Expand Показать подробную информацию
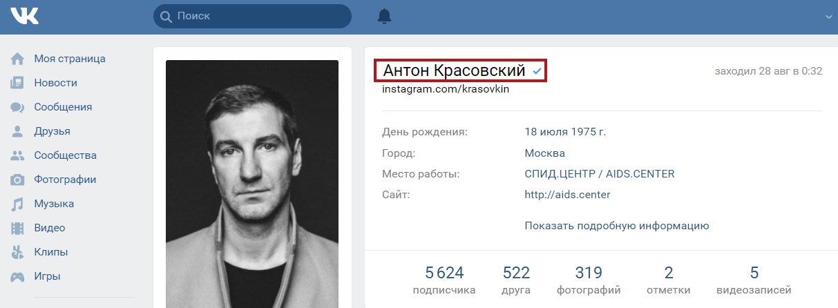The image size is (838, 308). click(x=617, y=226)
